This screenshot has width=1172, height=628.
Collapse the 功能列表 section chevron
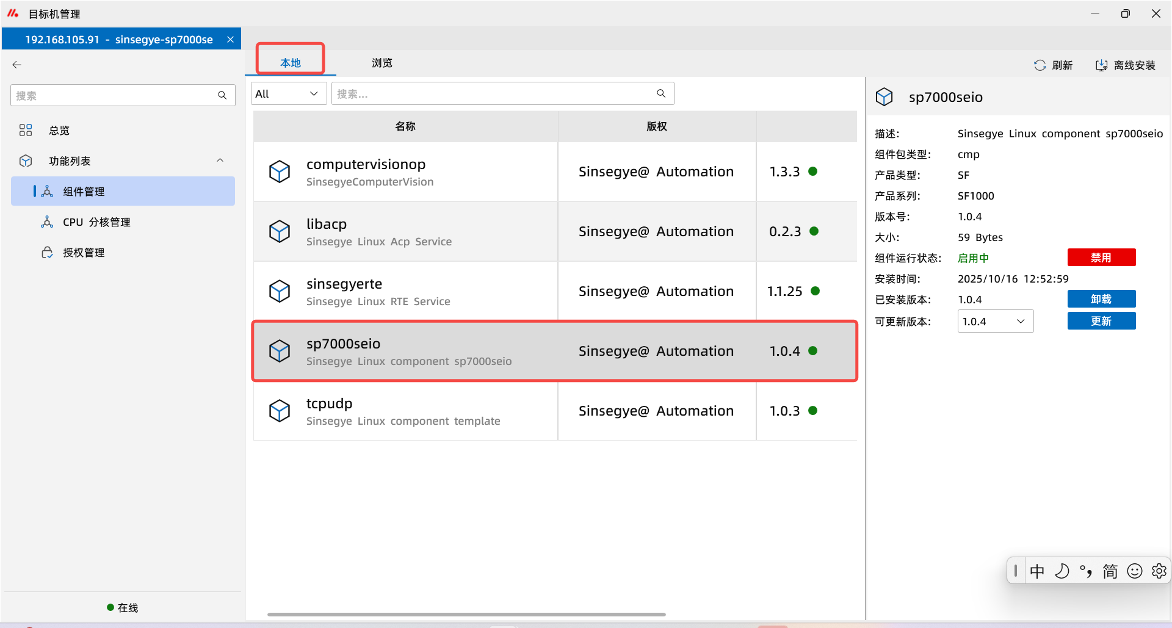[x=220, y=161]
